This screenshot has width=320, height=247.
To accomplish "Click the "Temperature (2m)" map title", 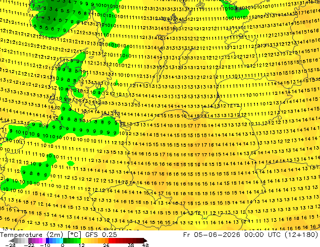I will pos(31,235).
